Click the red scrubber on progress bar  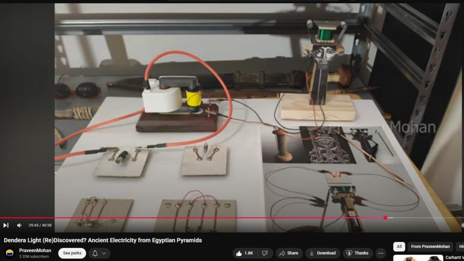coord(385,218)
